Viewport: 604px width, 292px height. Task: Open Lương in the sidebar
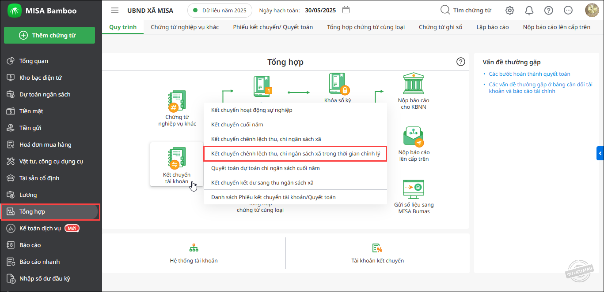[51, 195]
